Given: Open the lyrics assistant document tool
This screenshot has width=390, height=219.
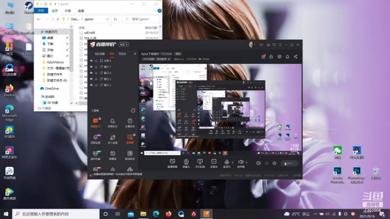Looking at the screenshot, I should tap(130, 155).
